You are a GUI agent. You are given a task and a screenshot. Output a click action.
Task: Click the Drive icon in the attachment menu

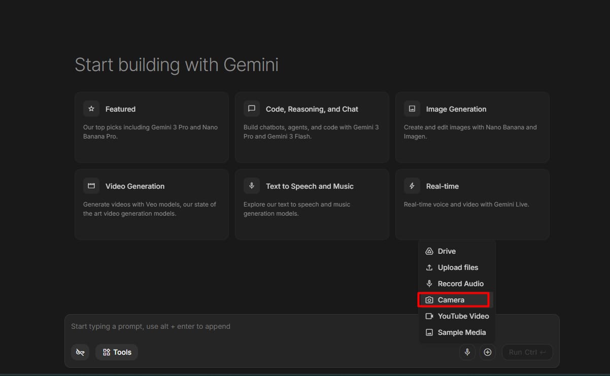click(429, 251)
